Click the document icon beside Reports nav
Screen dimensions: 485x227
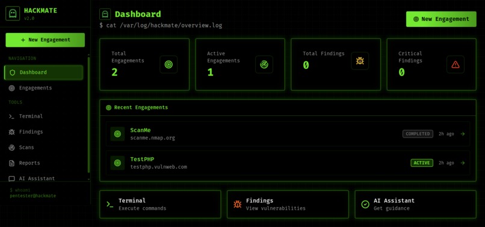(x=11, y=163)
